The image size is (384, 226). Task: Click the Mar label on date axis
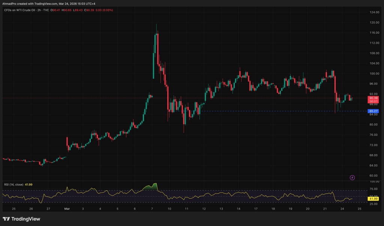67,209
